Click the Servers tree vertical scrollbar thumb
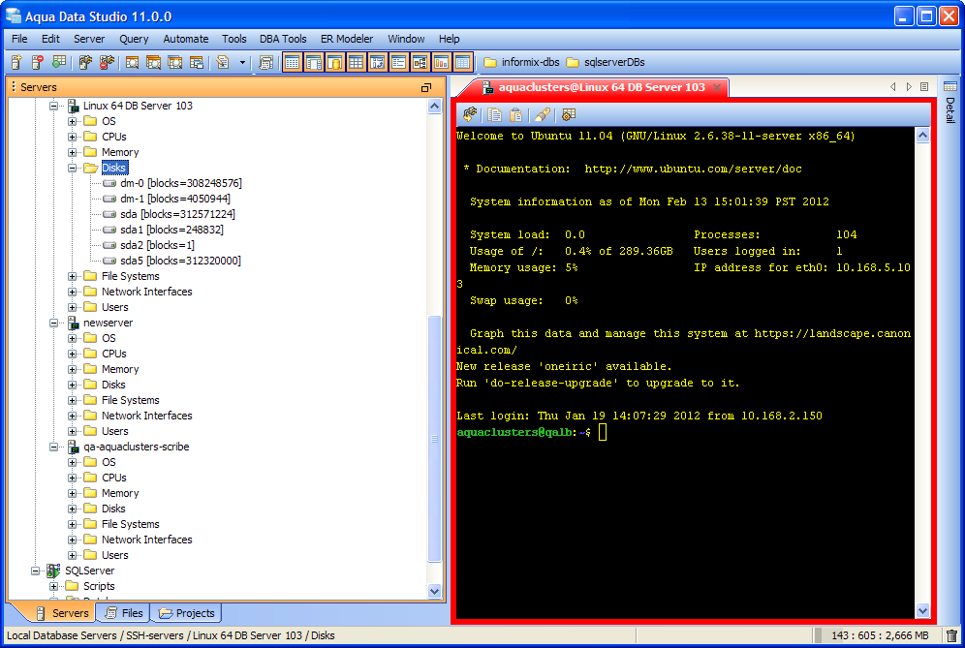The height and width of the screenshot is (648, 965). click(434, 438)
